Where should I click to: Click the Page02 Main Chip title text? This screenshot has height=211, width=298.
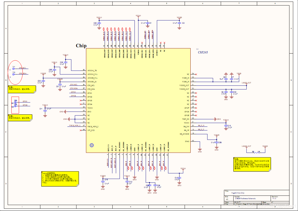(238, 193)
